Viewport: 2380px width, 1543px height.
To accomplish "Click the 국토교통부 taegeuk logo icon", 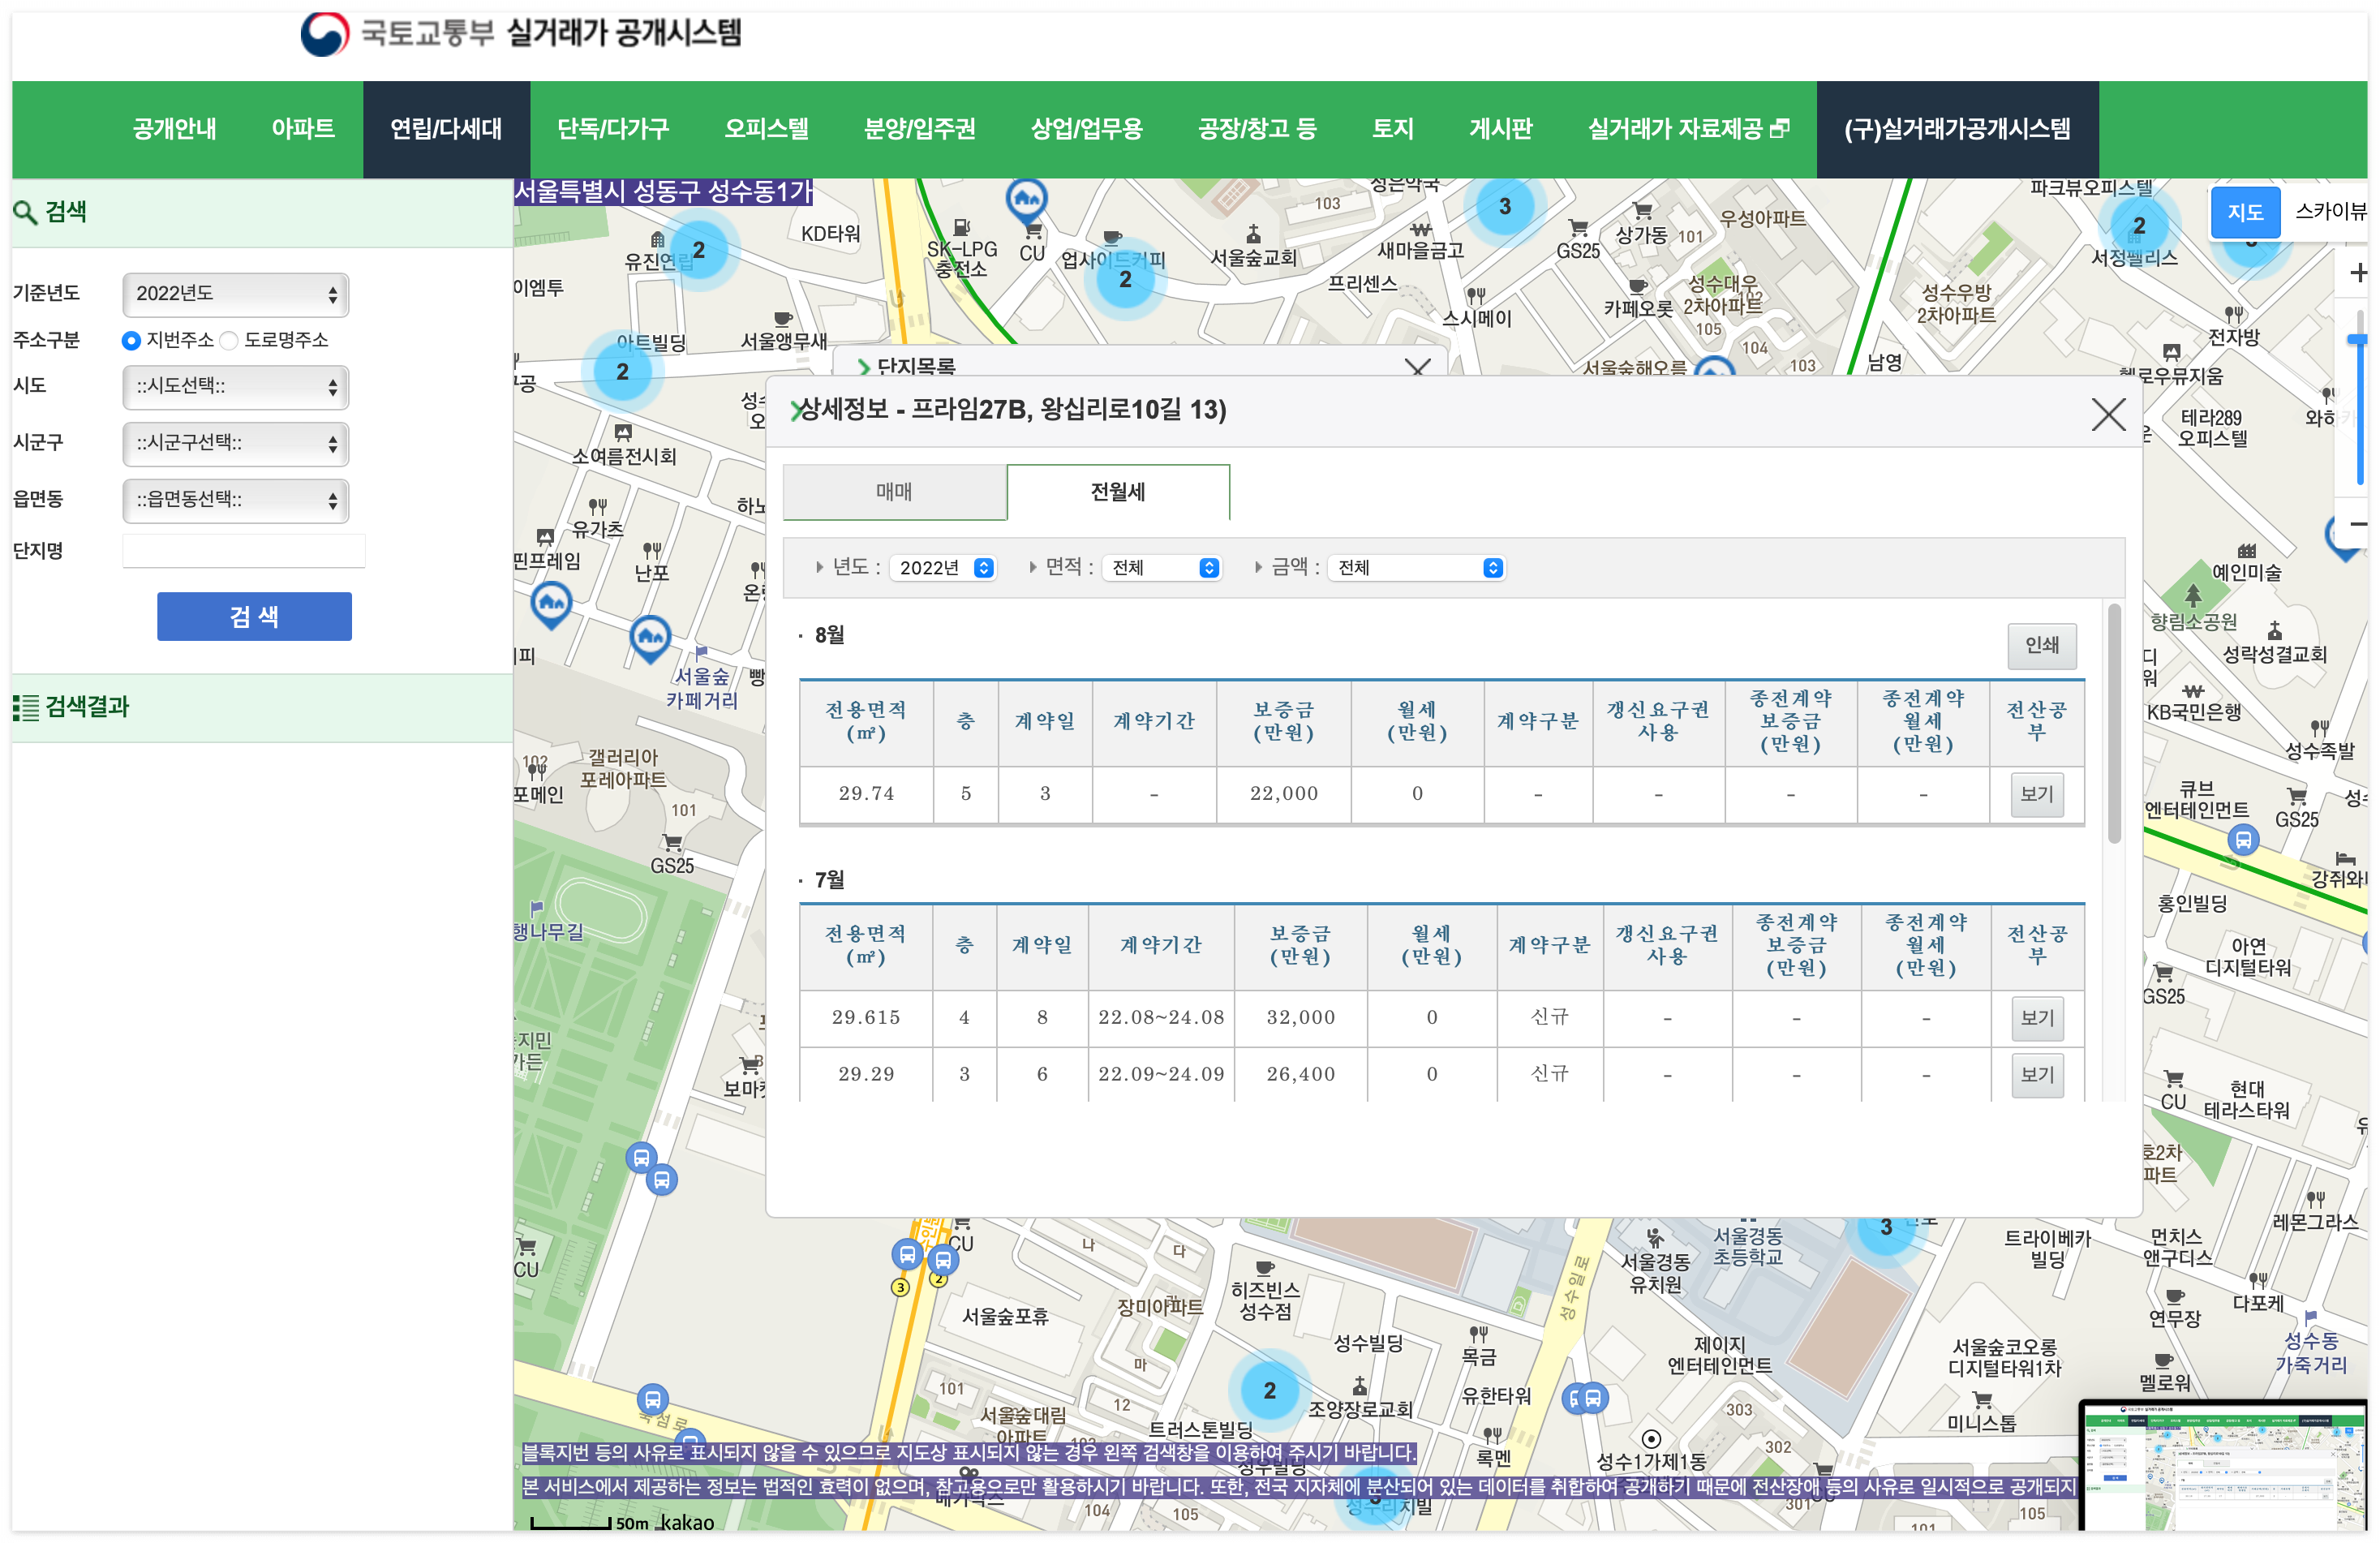I will click(325, 34).
